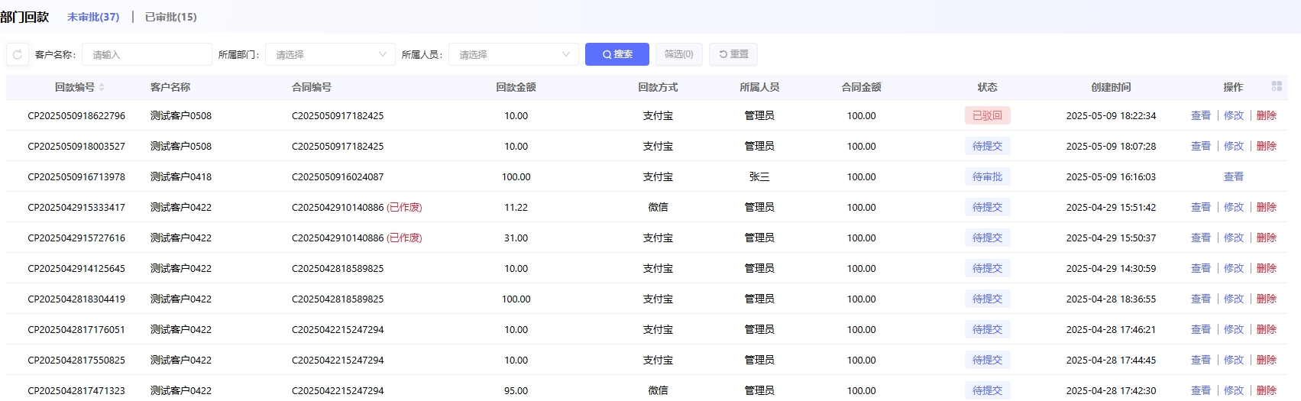Type in the 客户名称 input field
This screenshot has height=401, width=1301.
click(x=147, y=54)
